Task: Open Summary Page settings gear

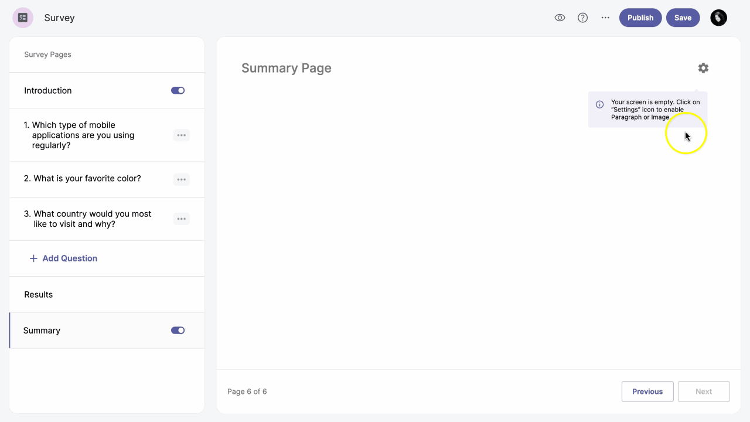Action: [703, 68]
